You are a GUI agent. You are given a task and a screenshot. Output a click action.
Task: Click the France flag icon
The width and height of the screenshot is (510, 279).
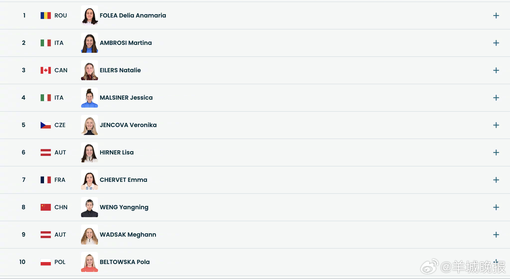(x=45, y=180)
